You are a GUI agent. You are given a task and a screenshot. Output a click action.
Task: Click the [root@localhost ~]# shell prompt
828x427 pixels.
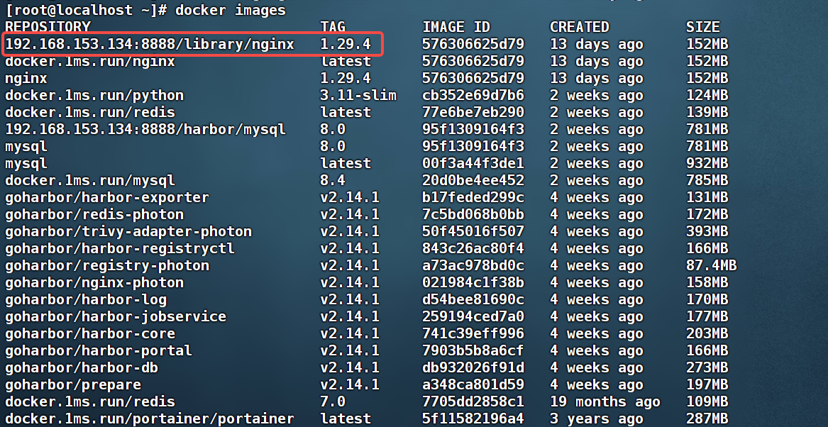87,10
